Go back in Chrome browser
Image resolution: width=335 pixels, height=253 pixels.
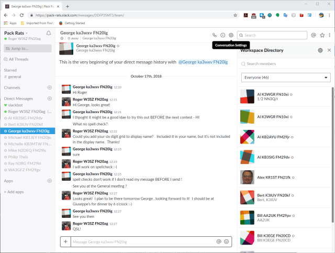pos(6,15)
